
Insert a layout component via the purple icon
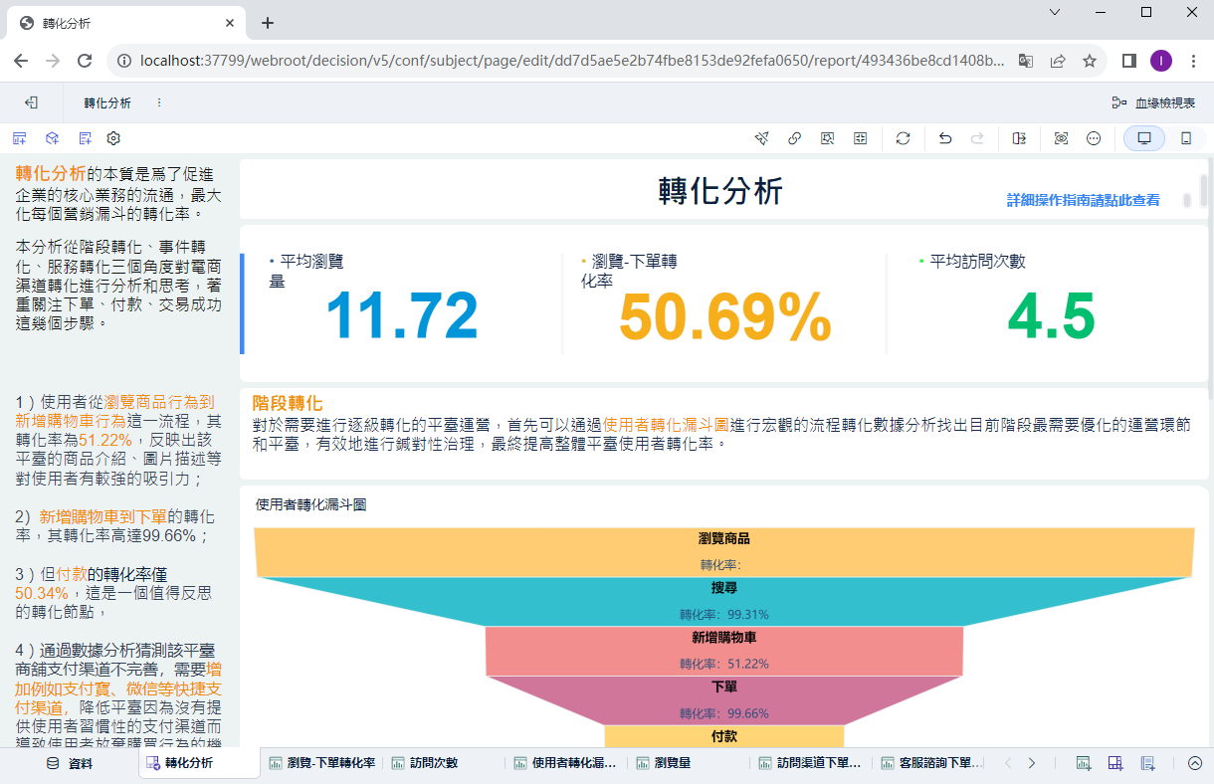pos(1114,763)
